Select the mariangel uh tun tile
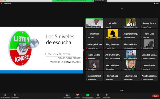160x99 pixels. coord(94,44)
